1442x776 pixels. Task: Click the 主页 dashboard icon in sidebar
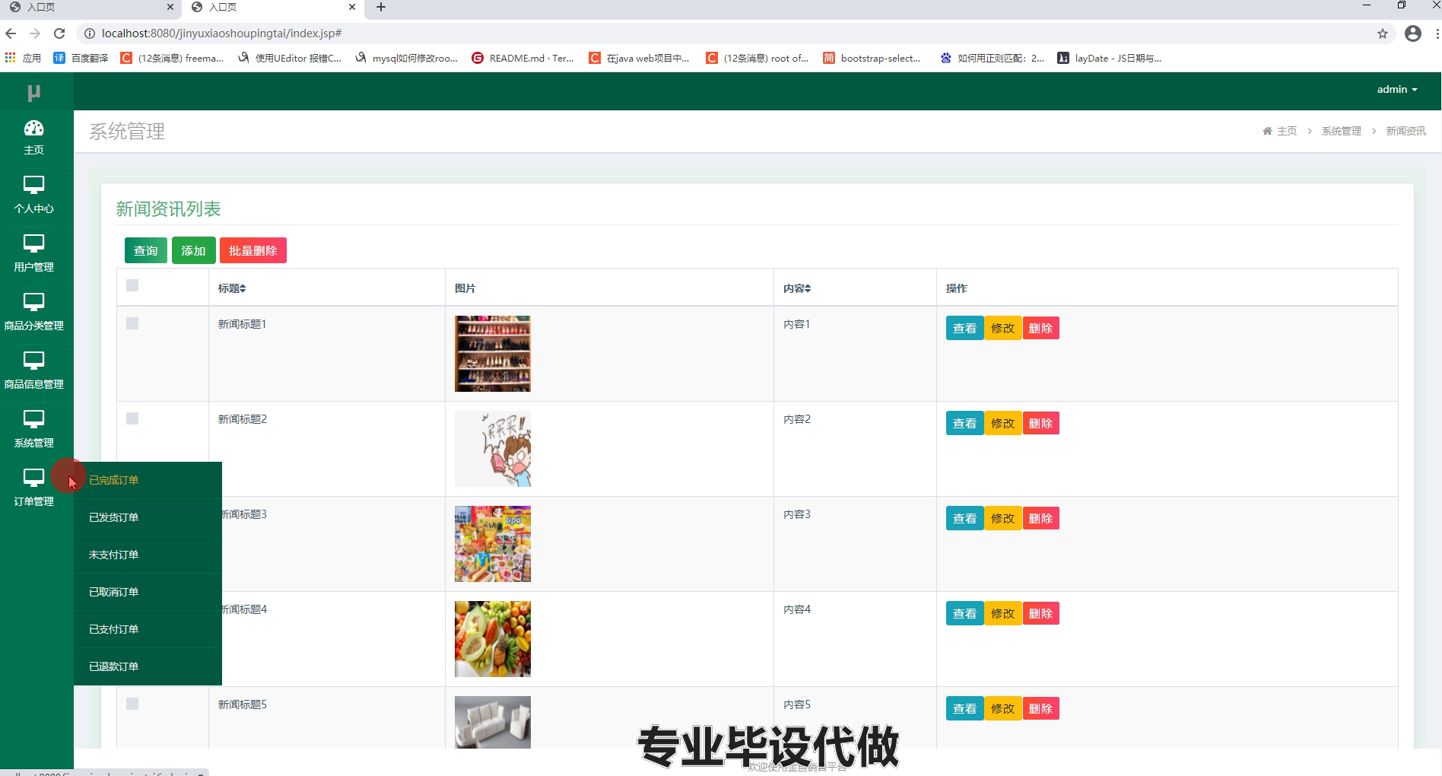(33, 128)
